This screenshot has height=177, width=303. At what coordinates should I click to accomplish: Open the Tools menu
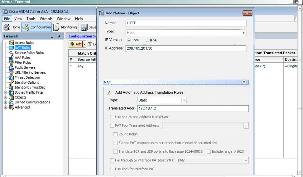click(31, 19)
